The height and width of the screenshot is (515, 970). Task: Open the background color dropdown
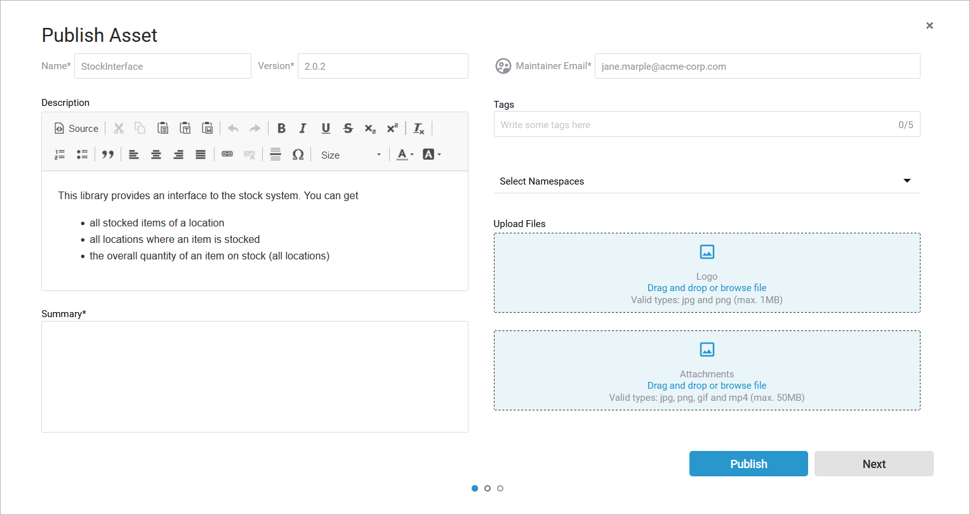coord(431,155)
